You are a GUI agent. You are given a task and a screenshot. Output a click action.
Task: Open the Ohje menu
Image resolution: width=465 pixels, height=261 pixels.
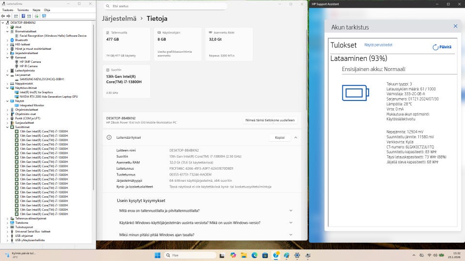pyautogui.click(x=47, y=10)
